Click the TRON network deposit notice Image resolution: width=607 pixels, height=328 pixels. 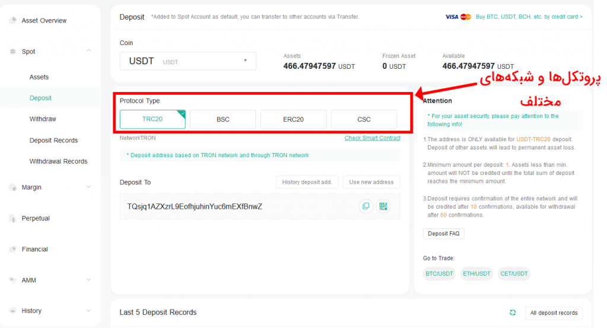(x=260, y=155)
